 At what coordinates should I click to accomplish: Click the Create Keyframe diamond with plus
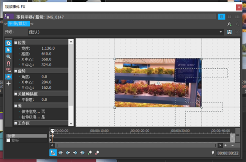90,153
